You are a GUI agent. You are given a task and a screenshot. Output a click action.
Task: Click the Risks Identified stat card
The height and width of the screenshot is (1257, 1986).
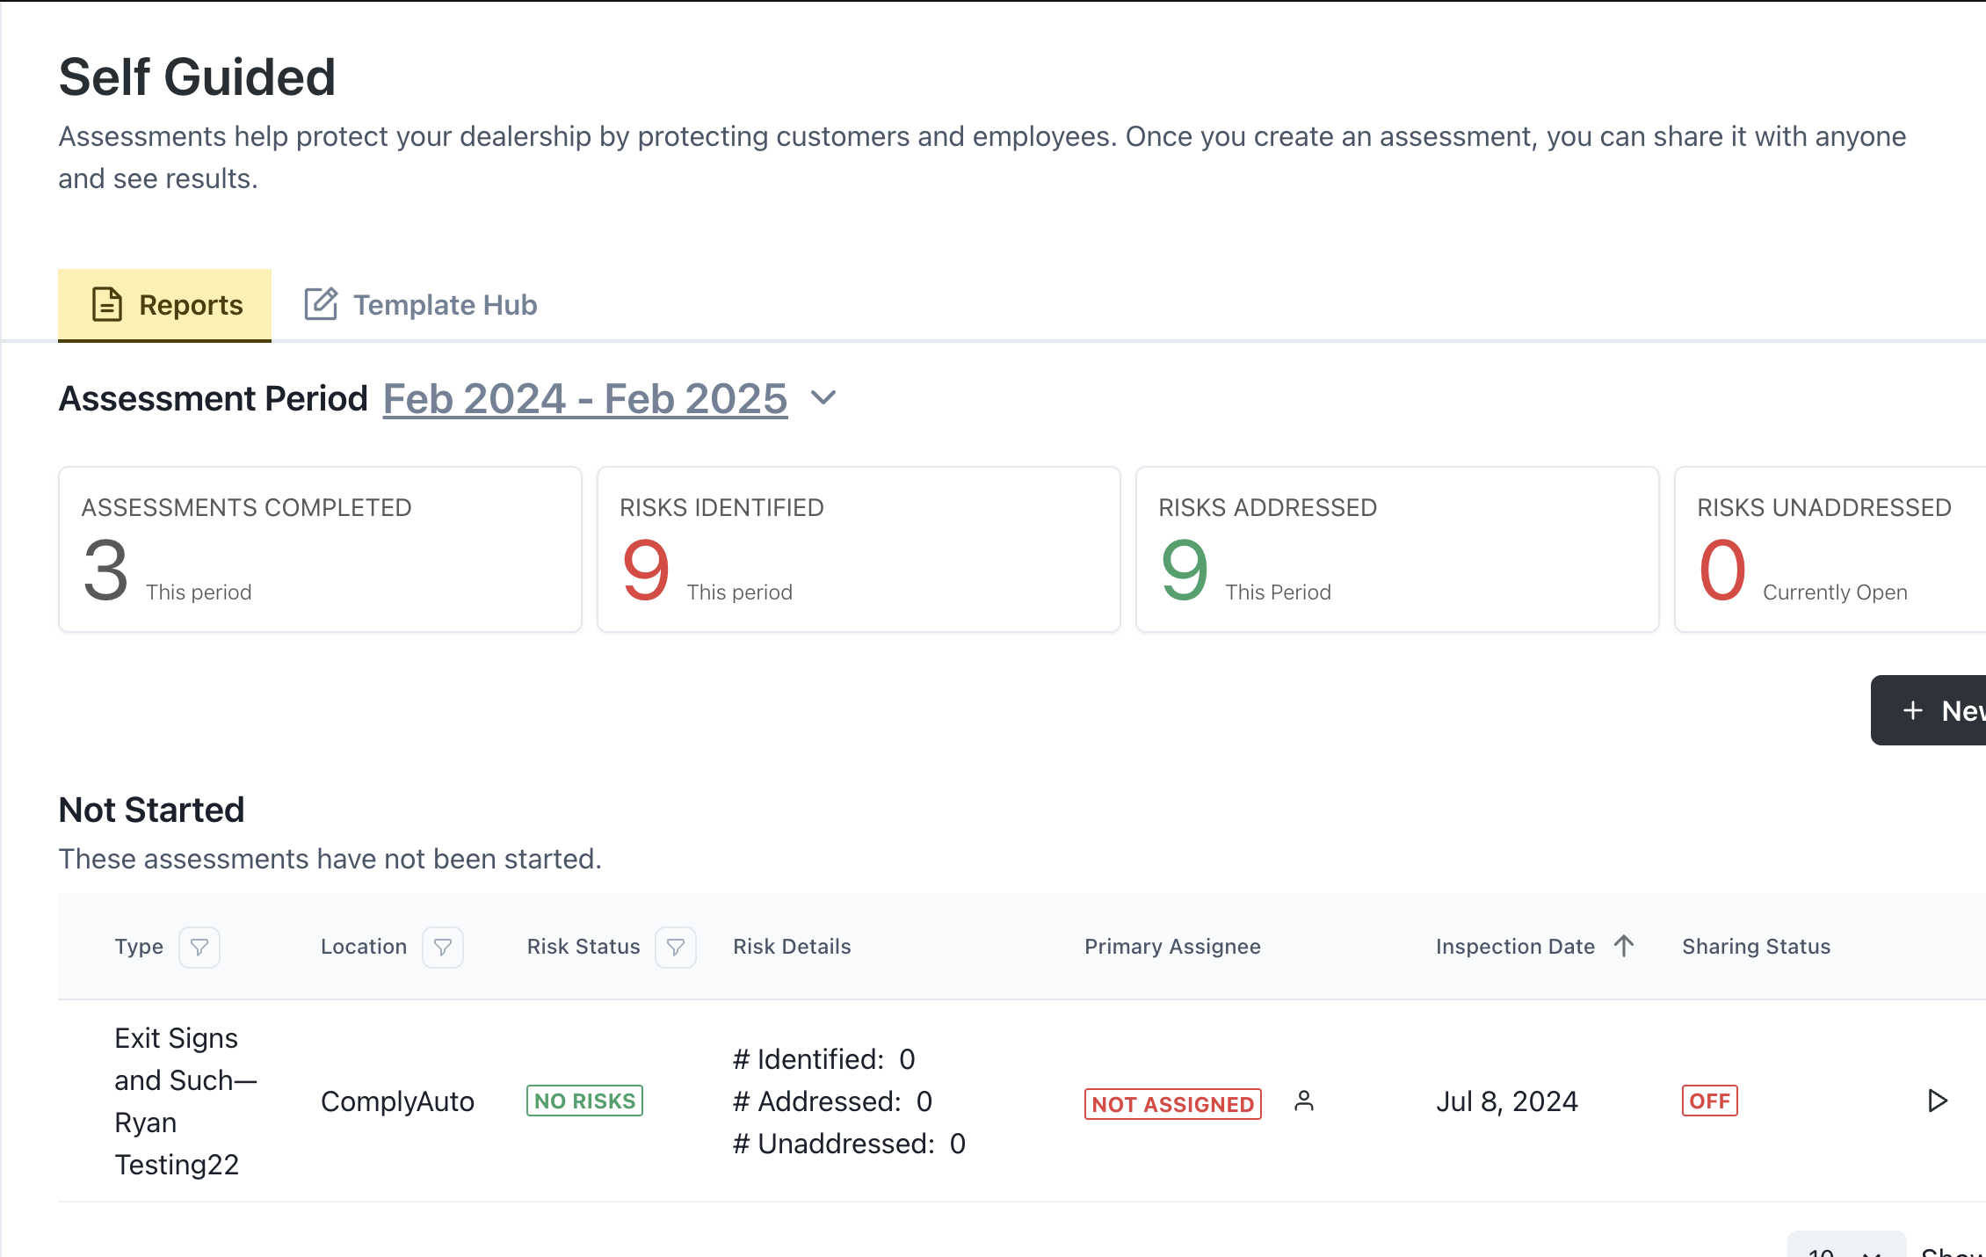tap(859, 549)
